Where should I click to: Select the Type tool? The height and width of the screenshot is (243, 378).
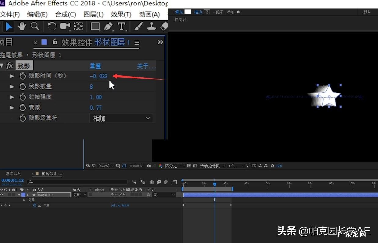tap(122, 26)
